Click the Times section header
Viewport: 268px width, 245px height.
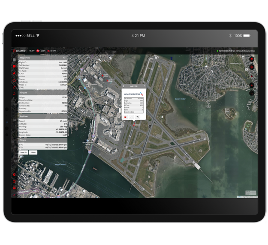point(43,140)
